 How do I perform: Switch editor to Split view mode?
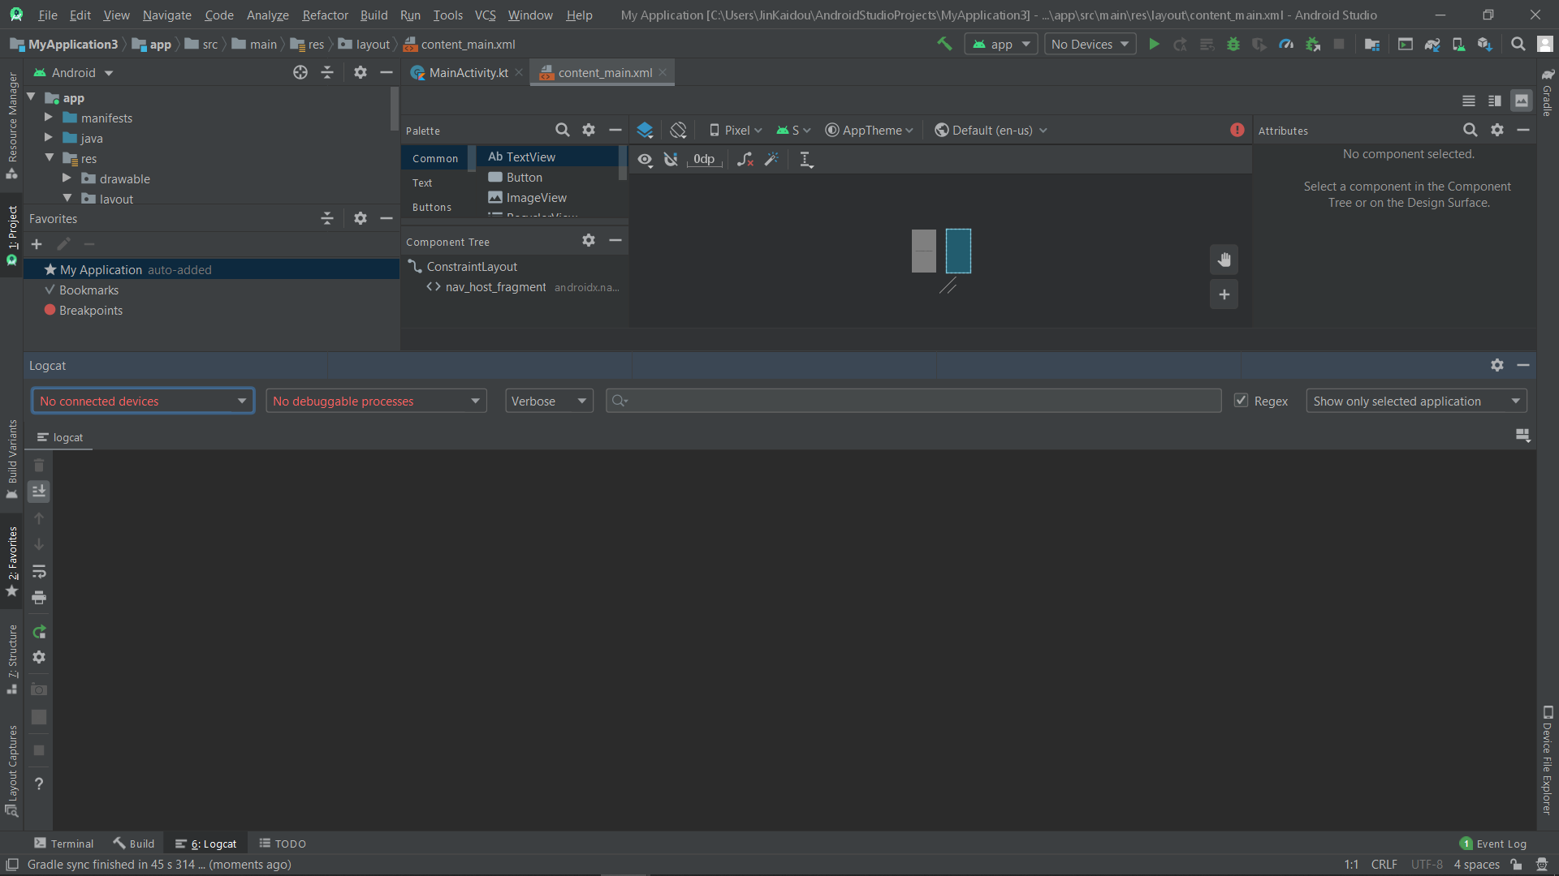coord(1495,101)
